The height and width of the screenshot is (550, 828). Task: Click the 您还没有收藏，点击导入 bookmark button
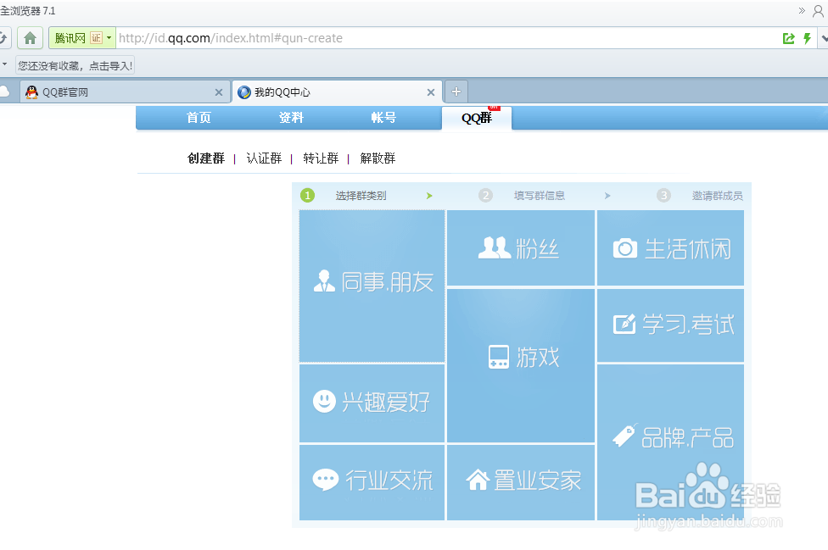(75, 65)
